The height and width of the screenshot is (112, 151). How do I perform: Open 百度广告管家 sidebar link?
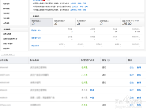[x=8, y=44]
